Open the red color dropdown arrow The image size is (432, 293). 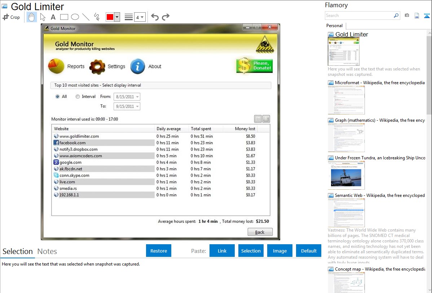117,17
